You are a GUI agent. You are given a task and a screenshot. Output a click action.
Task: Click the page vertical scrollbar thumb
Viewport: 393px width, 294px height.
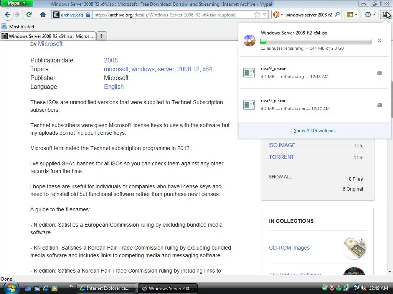coord(391,100)
